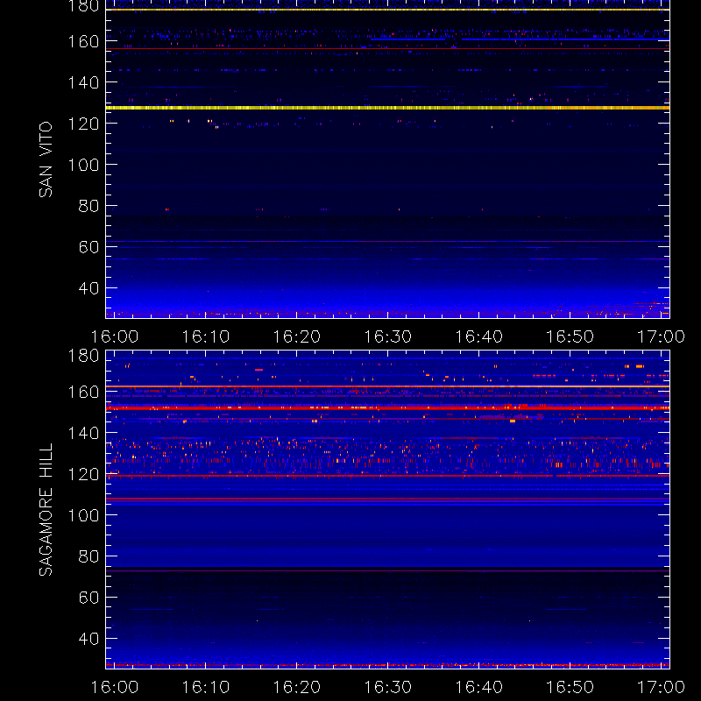Image resolution: width=701 pixels, height=701 pixels.
Task: Pick the 17:00 time label below San Vito plot
Action: 661,336
